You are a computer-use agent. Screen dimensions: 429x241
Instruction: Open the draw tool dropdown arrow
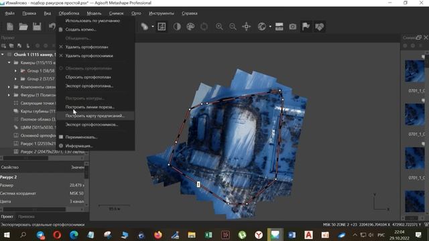coord(153,27)
